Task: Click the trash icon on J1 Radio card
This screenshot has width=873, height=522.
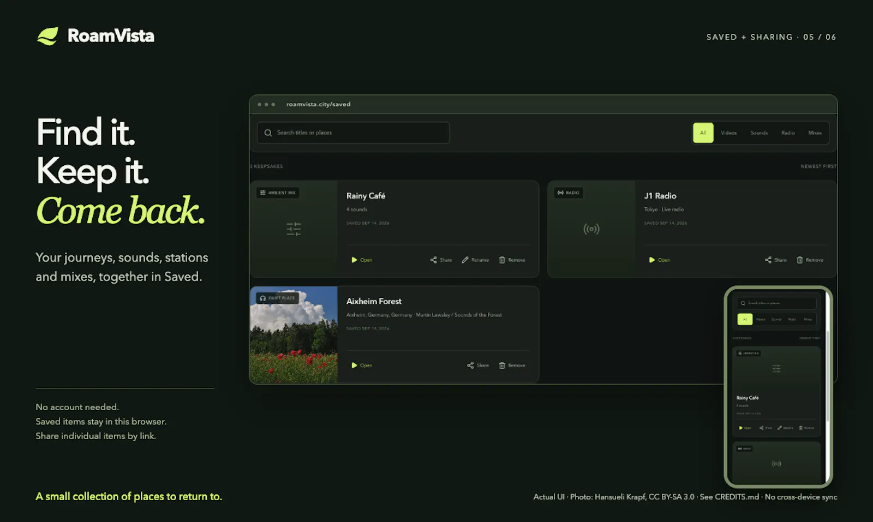Action: click(800, 260)
